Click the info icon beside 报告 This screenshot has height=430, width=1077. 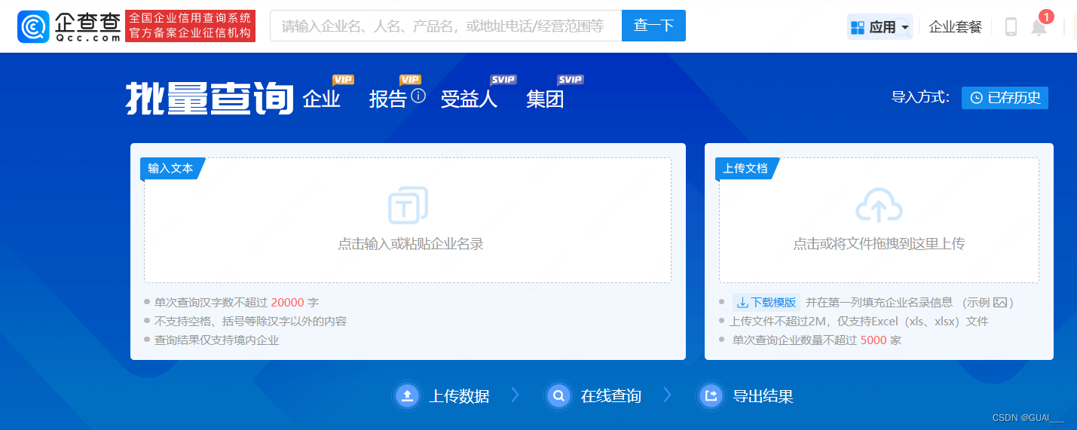pos(419,96)
